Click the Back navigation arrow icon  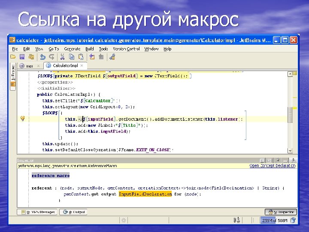tap(92, 57)
